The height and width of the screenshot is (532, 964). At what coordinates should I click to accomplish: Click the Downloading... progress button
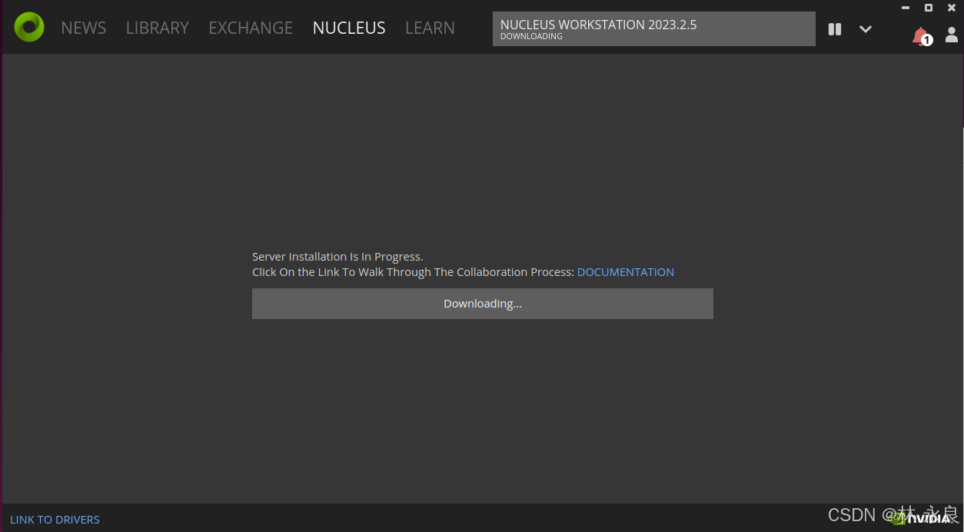(483, 304)
